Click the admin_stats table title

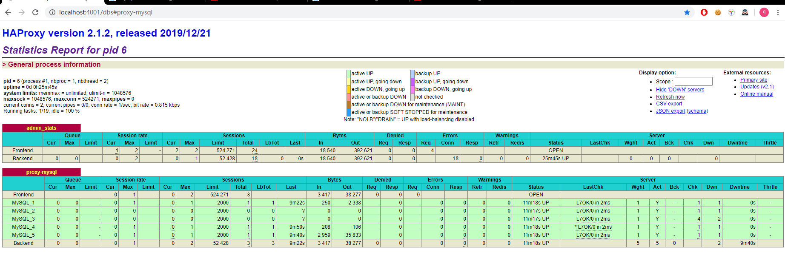(x=41, y=128)
